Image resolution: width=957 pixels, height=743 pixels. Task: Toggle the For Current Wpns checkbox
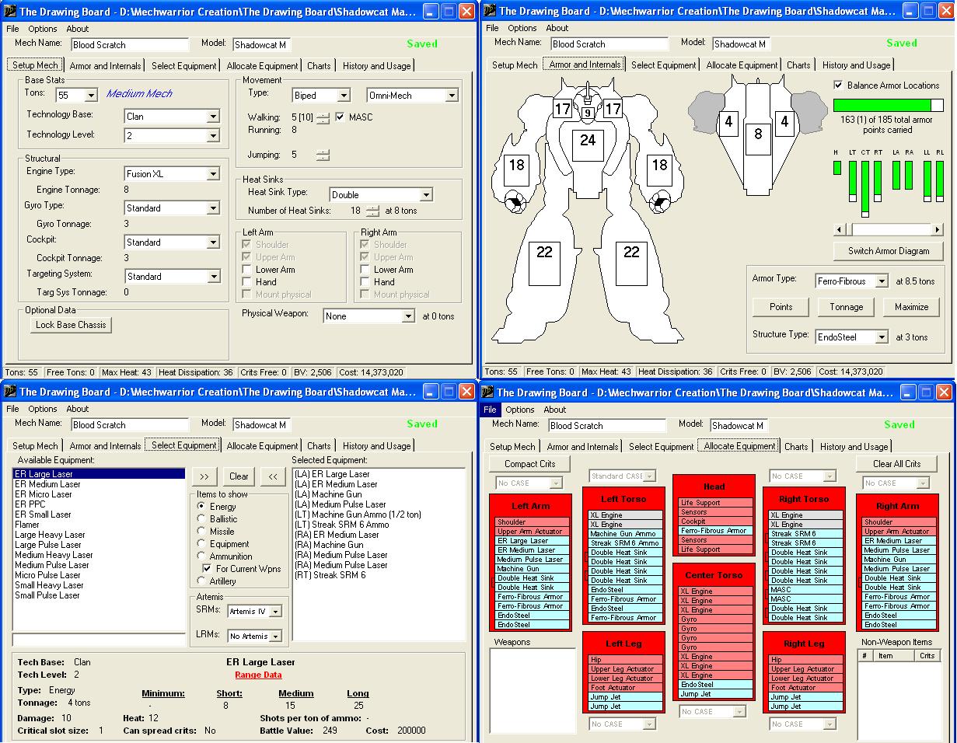point(206,569)
